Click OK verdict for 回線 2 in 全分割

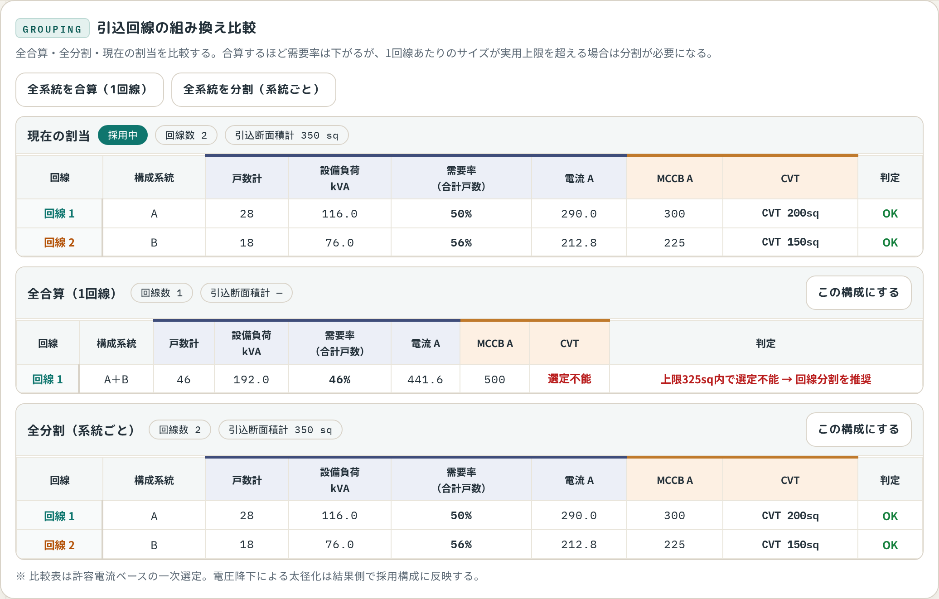pyautogui.click(x=890, y=545)
